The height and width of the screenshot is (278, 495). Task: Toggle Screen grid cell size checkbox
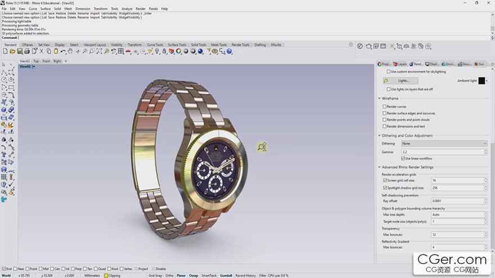click(x=385, y=180)
